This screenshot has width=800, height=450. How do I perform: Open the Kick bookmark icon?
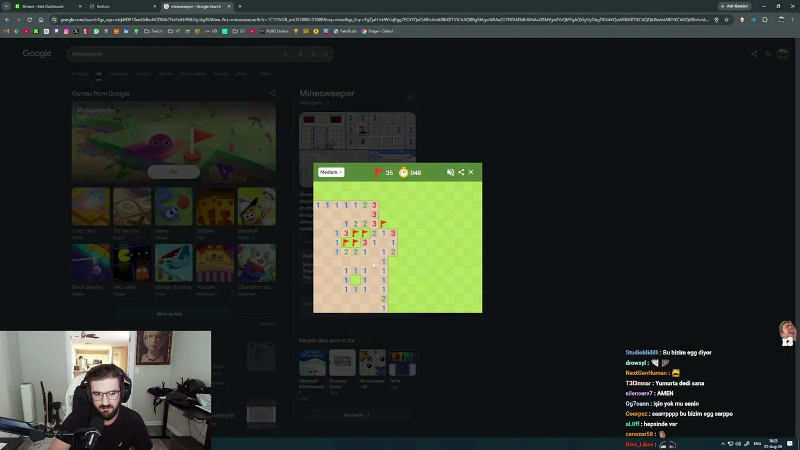click(36, 31)
